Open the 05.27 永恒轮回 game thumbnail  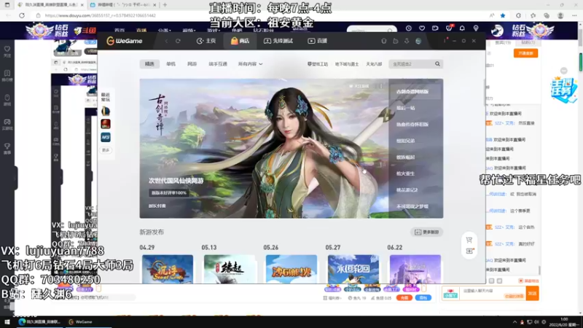[x=353, y=269]
